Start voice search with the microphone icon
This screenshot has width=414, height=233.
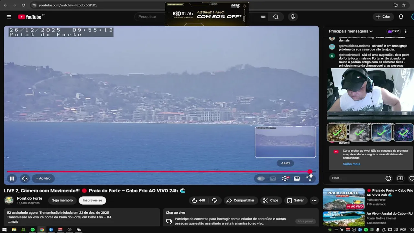tap(293, 17)
